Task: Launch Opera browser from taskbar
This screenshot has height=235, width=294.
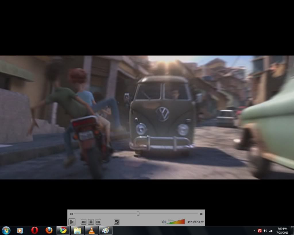Action: coord(35,230)
